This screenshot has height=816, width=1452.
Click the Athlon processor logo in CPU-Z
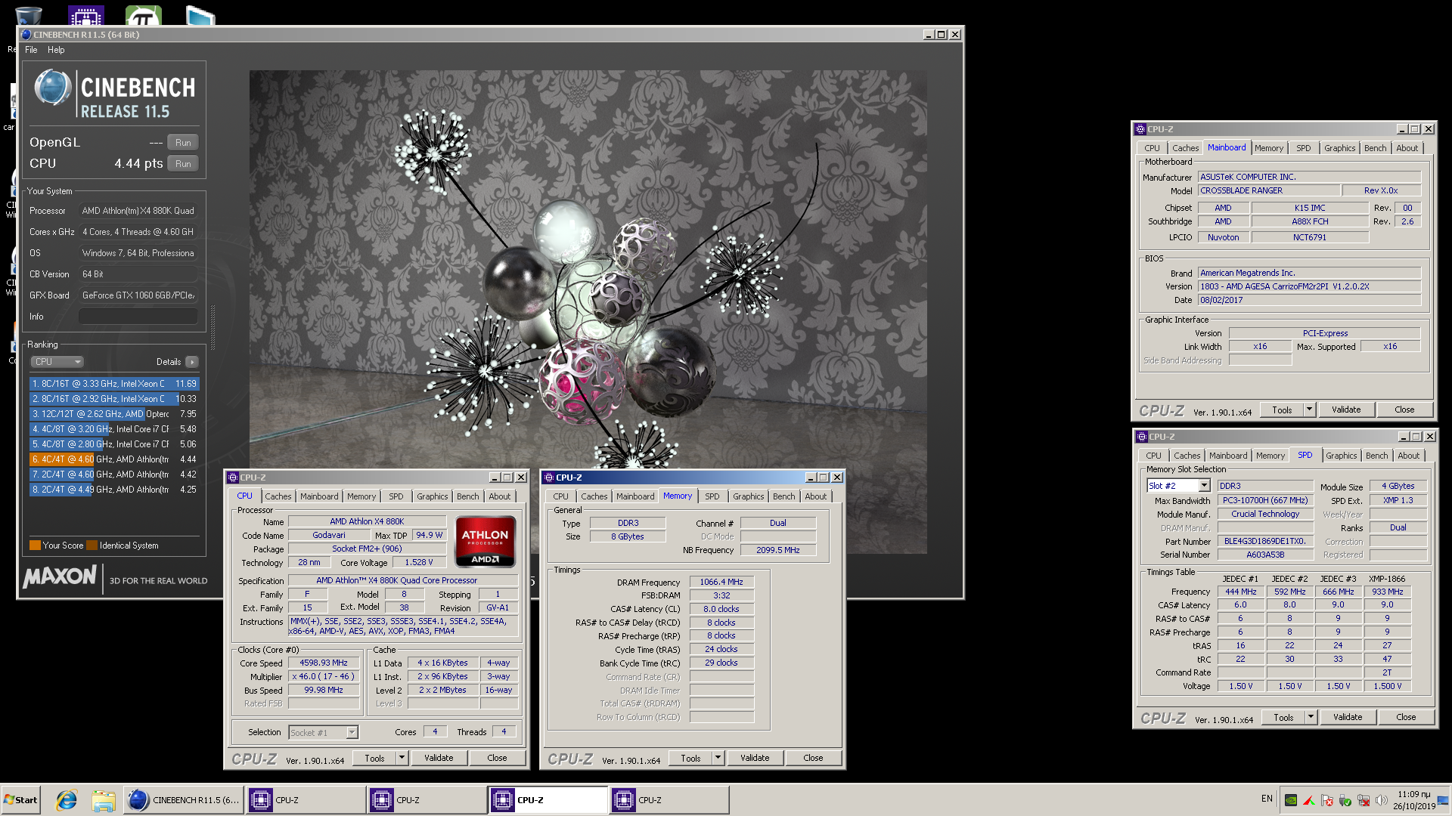tap(485, 541)
